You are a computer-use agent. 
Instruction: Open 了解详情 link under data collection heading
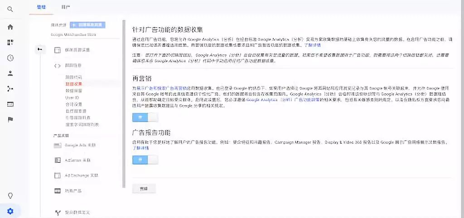313,45
